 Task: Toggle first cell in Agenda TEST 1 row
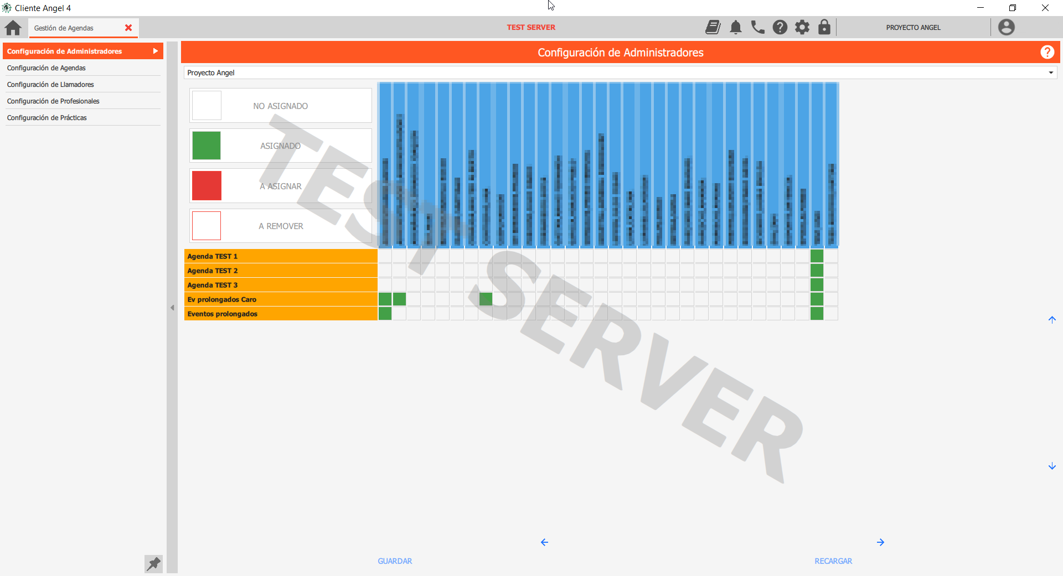[x=385, y=256]
